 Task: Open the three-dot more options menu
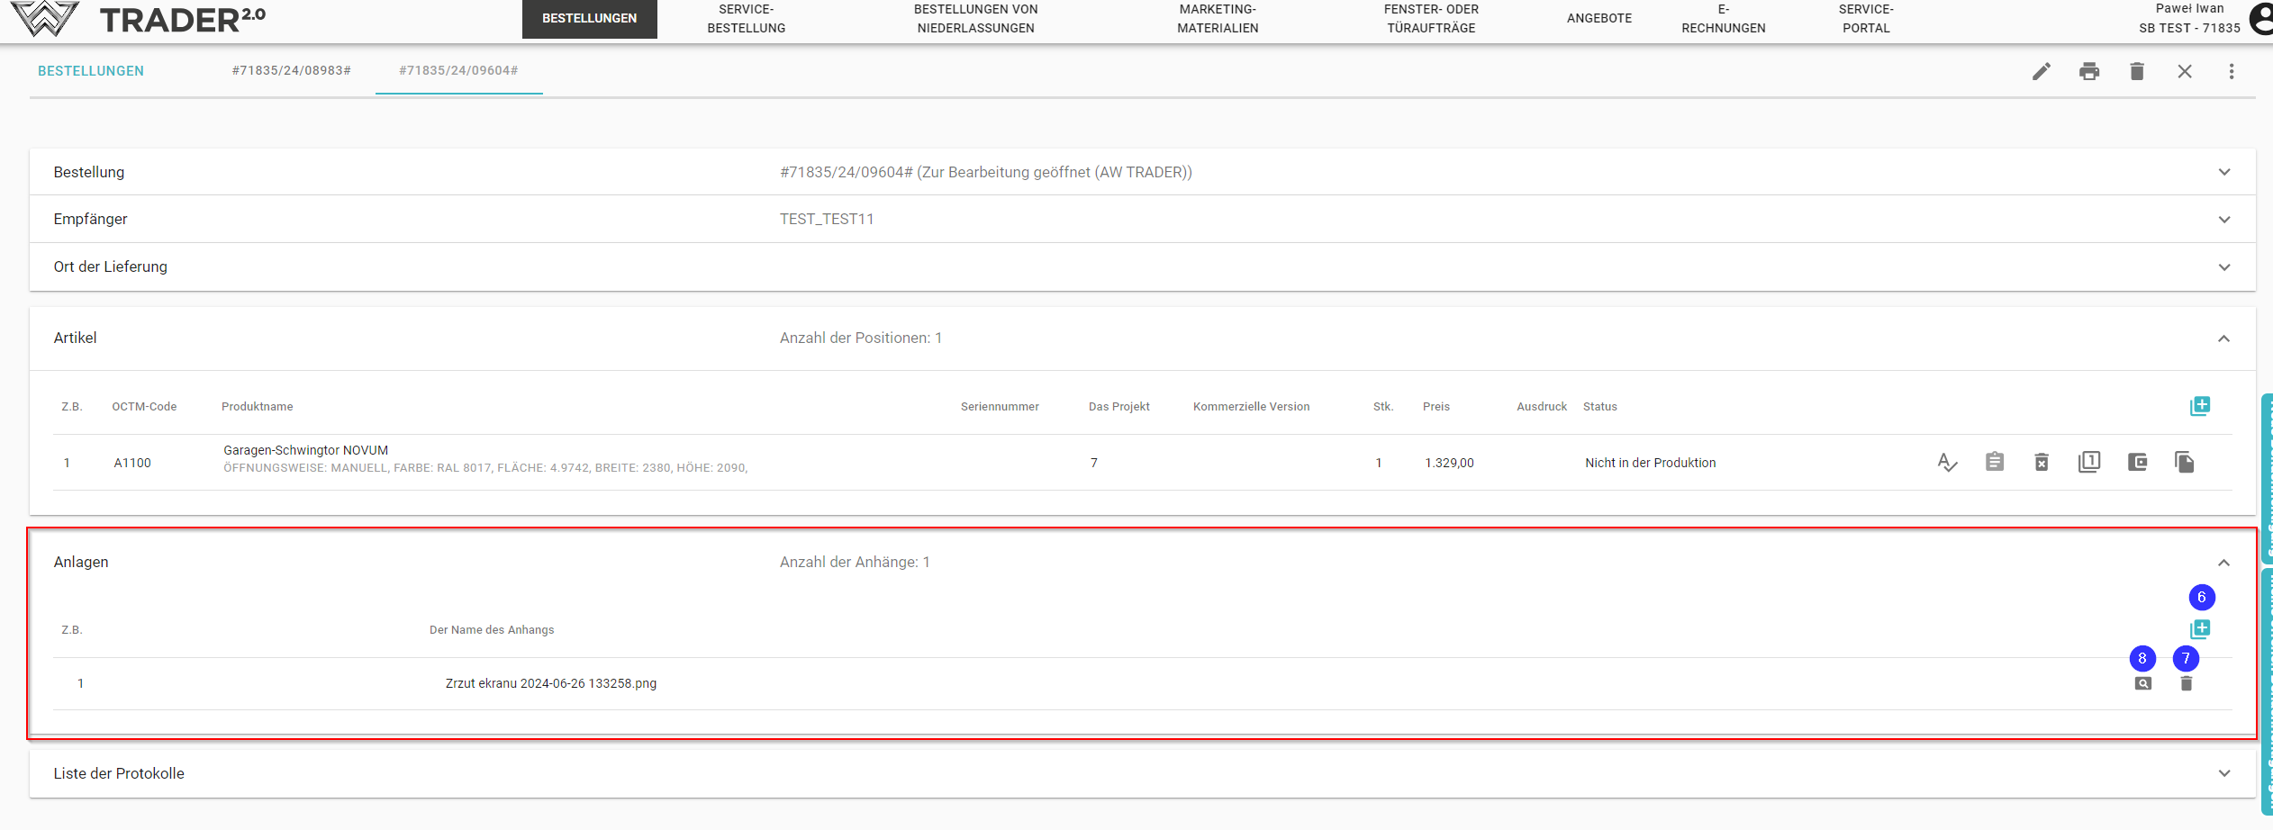pyautogui.click(x=2231, y=71)
